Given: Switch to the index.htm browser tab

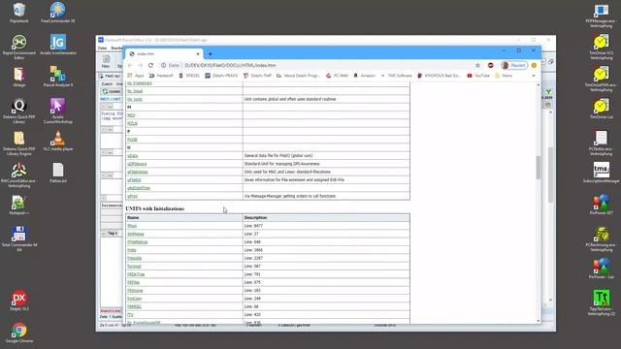Looking at the screenshot, I should click(x=164, y=54).
